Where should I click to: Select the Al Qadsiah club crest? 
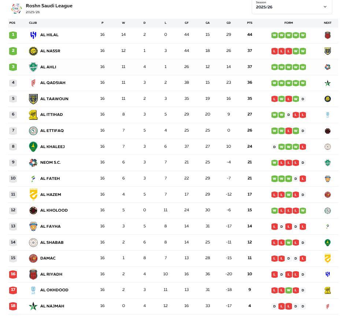[32, 83]
